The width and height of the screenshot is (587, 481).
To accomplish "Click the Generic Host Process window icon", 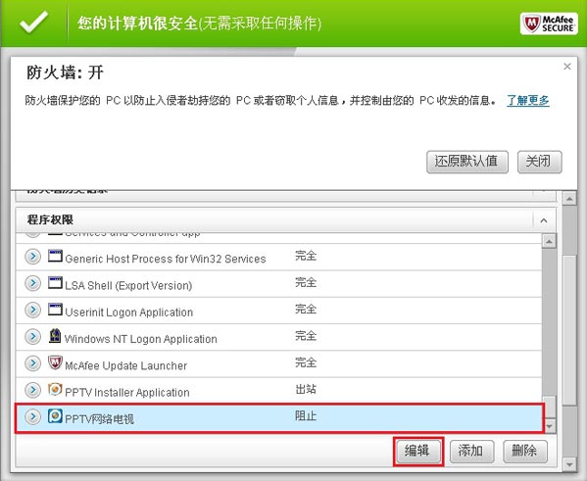I will [55, 256].
